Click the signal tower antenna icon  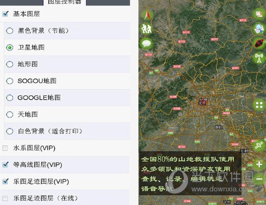pyautogui.click(x=259, y=58)
